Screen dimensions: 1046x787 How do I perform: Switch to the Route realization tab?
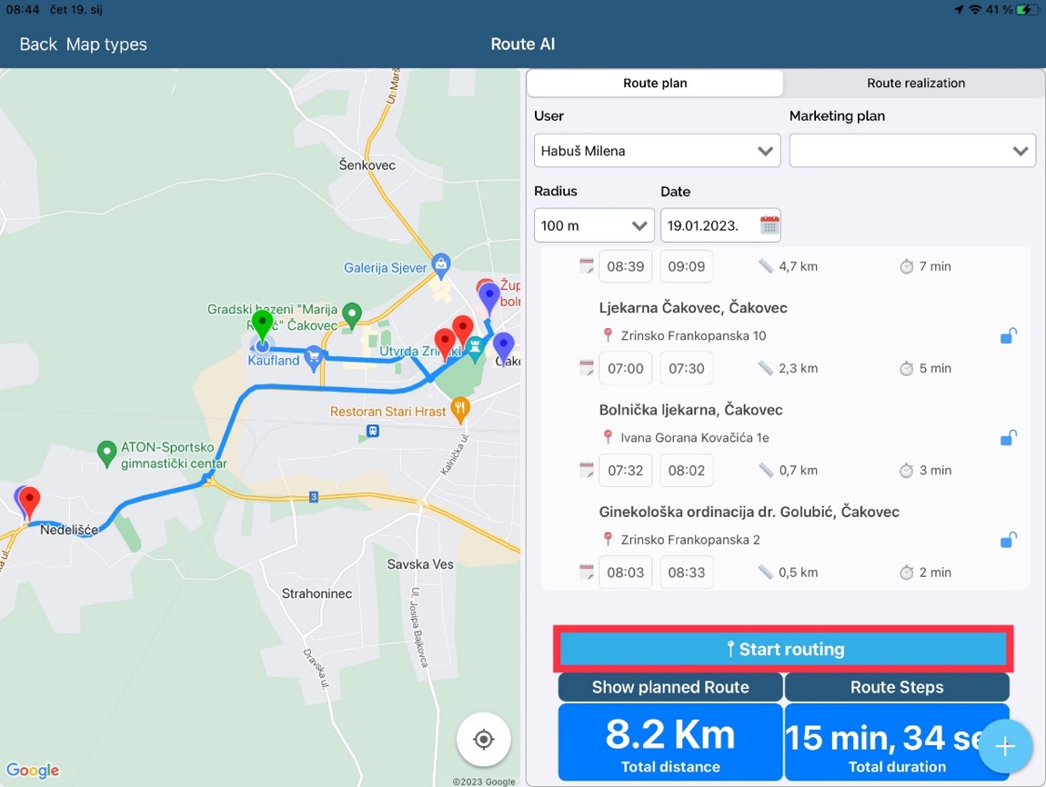[915, 83]
